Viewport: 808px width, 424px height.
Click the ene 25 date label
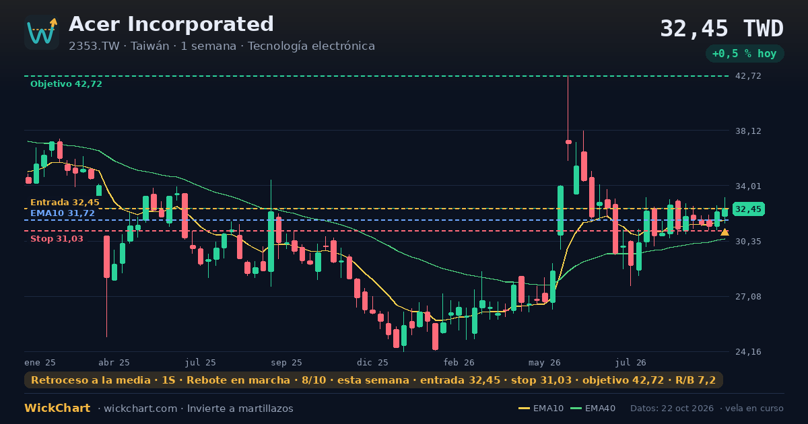[40, 363]
